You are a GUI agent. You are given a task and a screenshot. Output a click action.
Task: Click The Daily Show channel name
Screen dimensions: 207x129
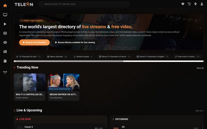[56, 98]
